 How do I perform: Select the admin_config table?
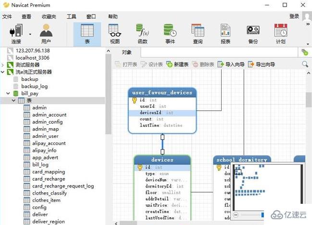click(48, 122)
